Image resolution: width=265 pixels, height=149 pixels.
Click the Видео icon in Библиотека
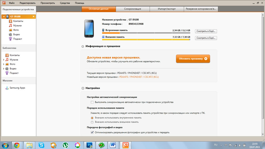click(7, 69)
